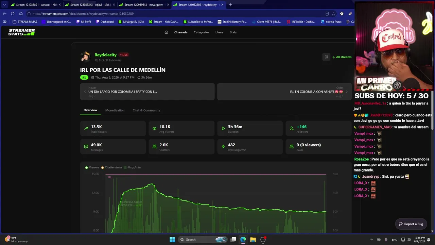
Task: Open the network icon in system tray
Action: [x=403, y=240]
